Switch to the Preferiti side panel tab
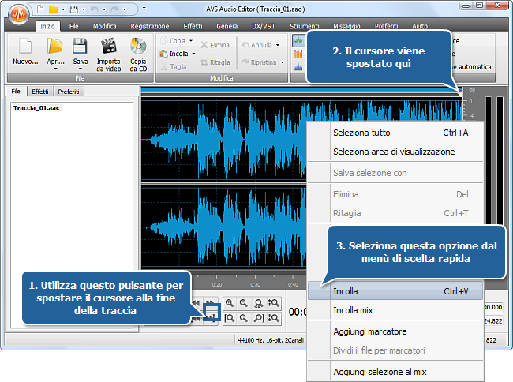513x382 pixels. [68, 92]
